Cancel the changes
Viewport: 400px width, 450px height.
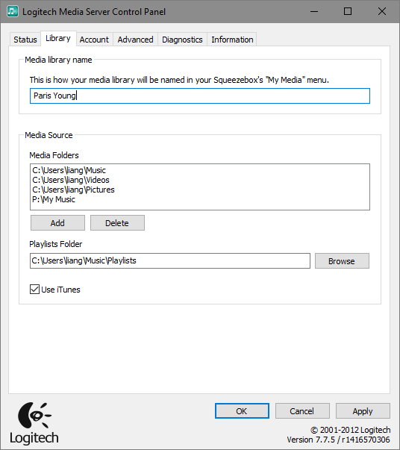(x=302, y=411)
